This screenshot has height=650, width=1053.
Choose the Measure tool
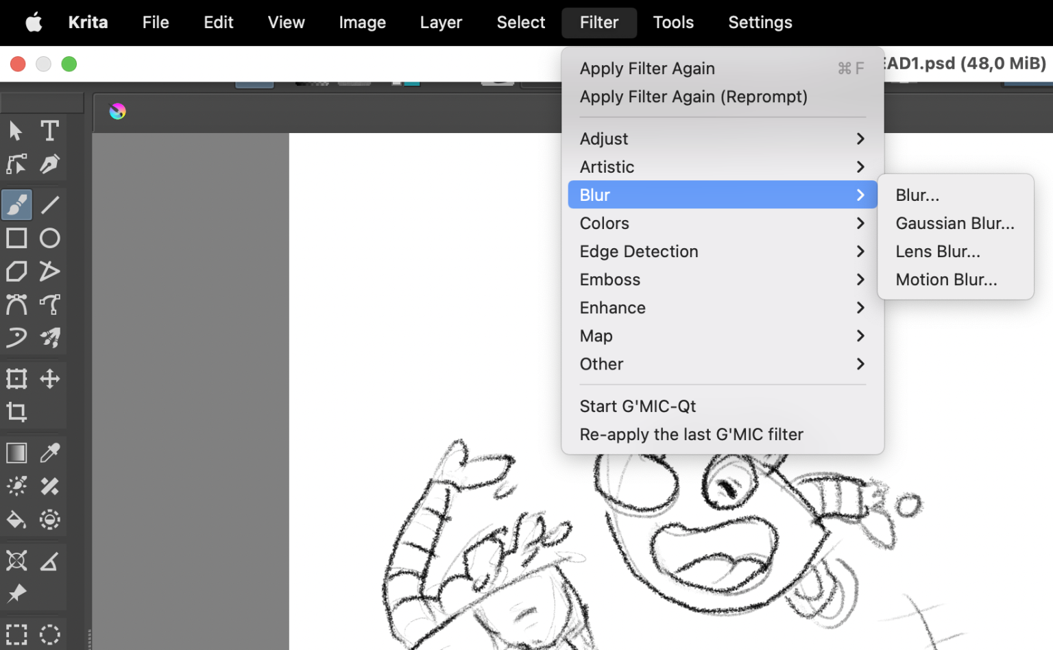coord(49,560)
